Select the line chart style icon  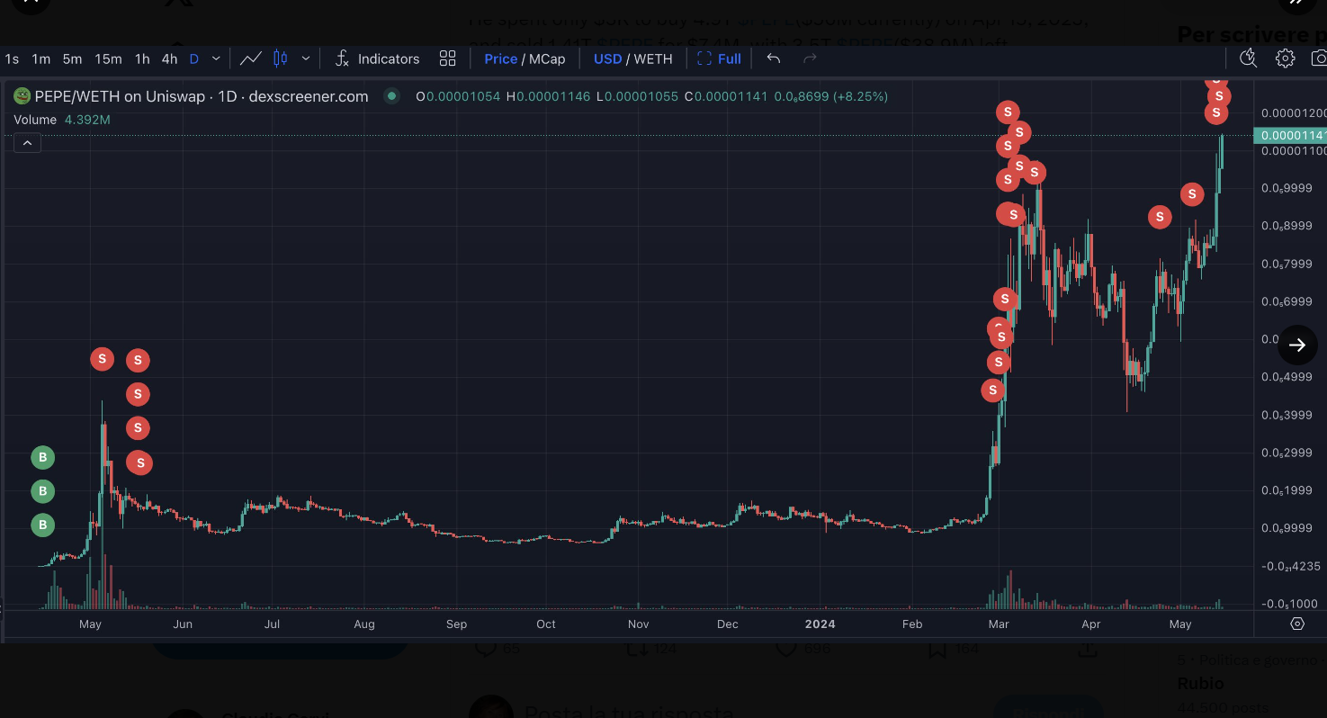coord(251,58)
